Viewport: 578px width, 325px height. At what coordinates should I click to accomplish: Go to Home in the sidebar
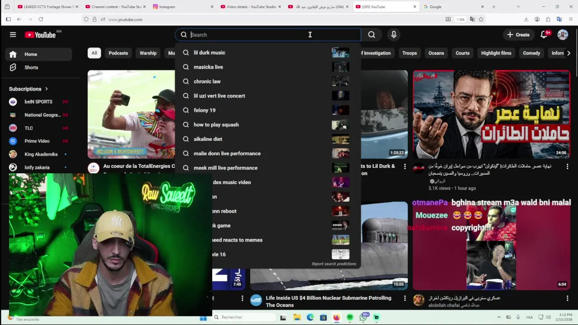tap(38, 54)
